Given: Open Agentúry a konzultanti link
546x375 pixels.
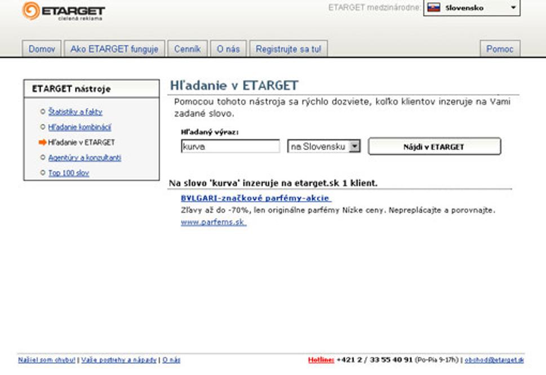Looking at the screenshot, I should pyautogui.click(x=85, y=157).
